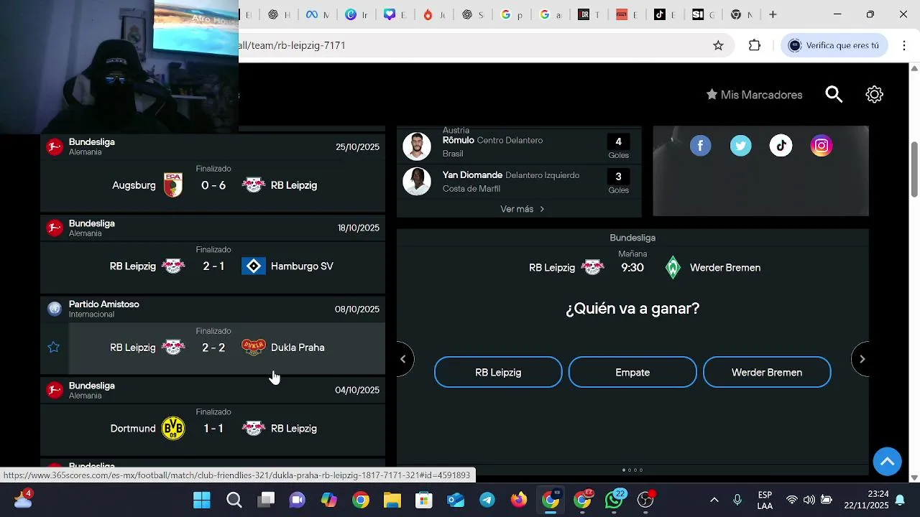The height and width of the screenshot is (517, 920).
Task: Click the browser address bar URL
Action: pyautogui.click(x=293, y=45)
